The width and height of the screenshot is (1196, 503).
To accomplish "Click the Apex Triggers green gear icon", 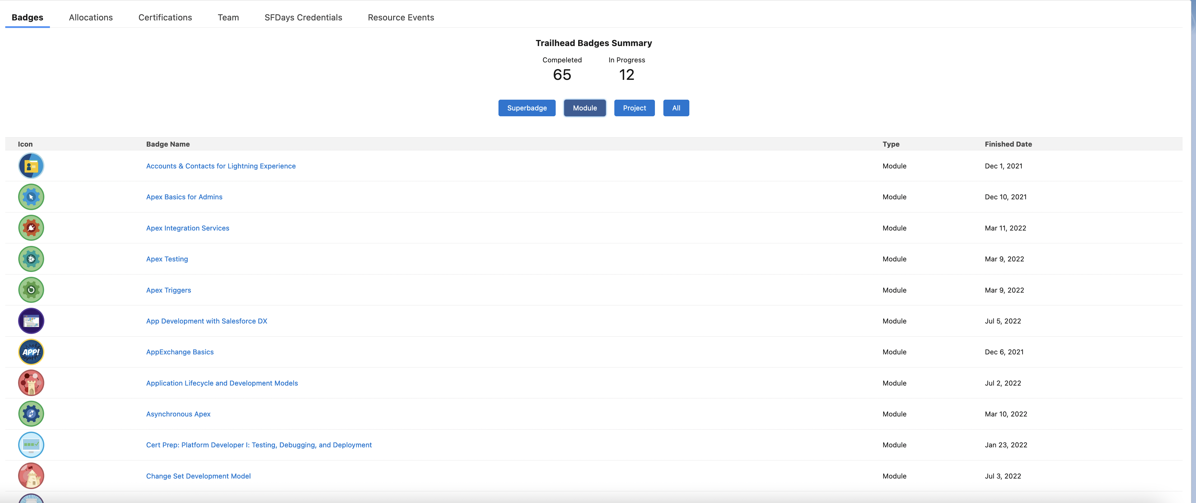I will (x=31, y=290).
